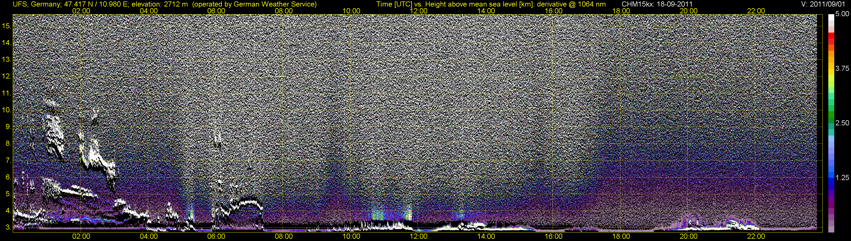Click the '3.' height axis label
851x241 pixels.
9,227
